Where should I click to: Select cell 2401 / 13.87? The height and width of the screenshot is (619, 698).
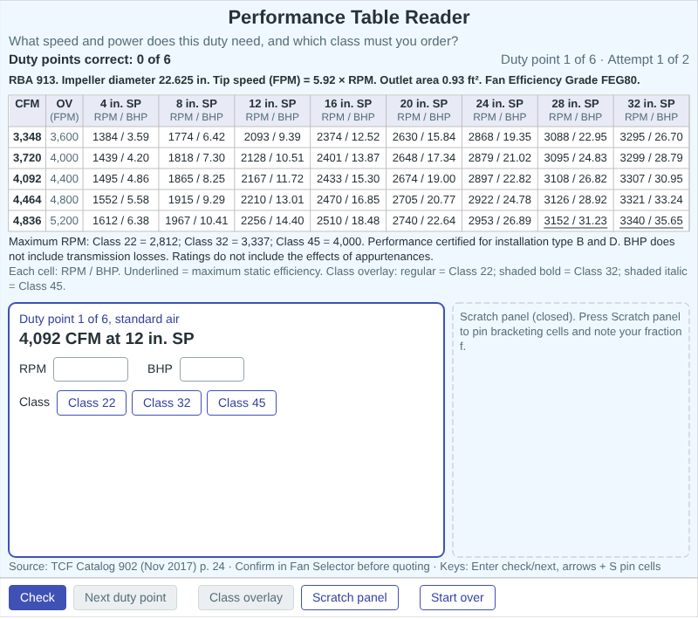pyautogui.click(x=348, y=158)
